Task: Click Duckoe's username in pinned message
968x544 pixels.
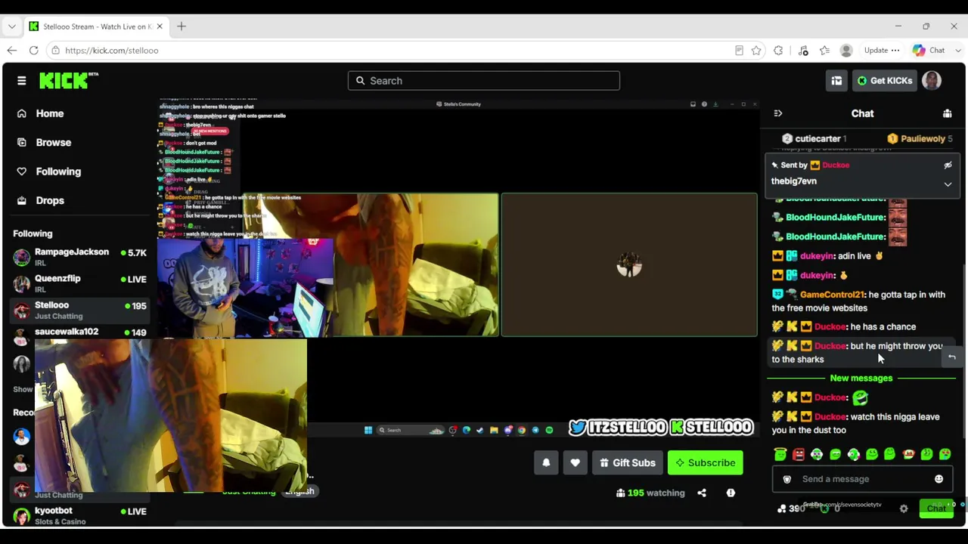Action: pos(835,165)
